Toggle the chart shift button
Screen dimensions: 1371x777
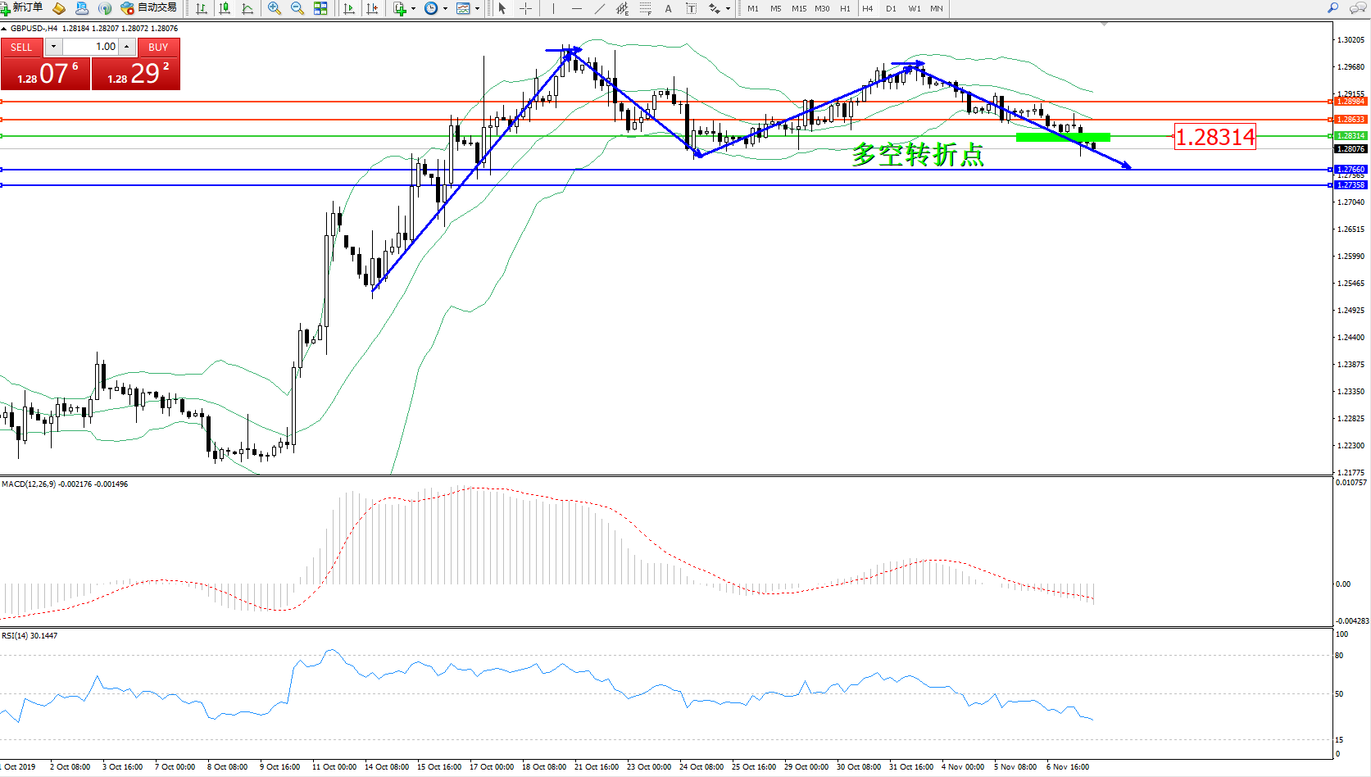372,8
